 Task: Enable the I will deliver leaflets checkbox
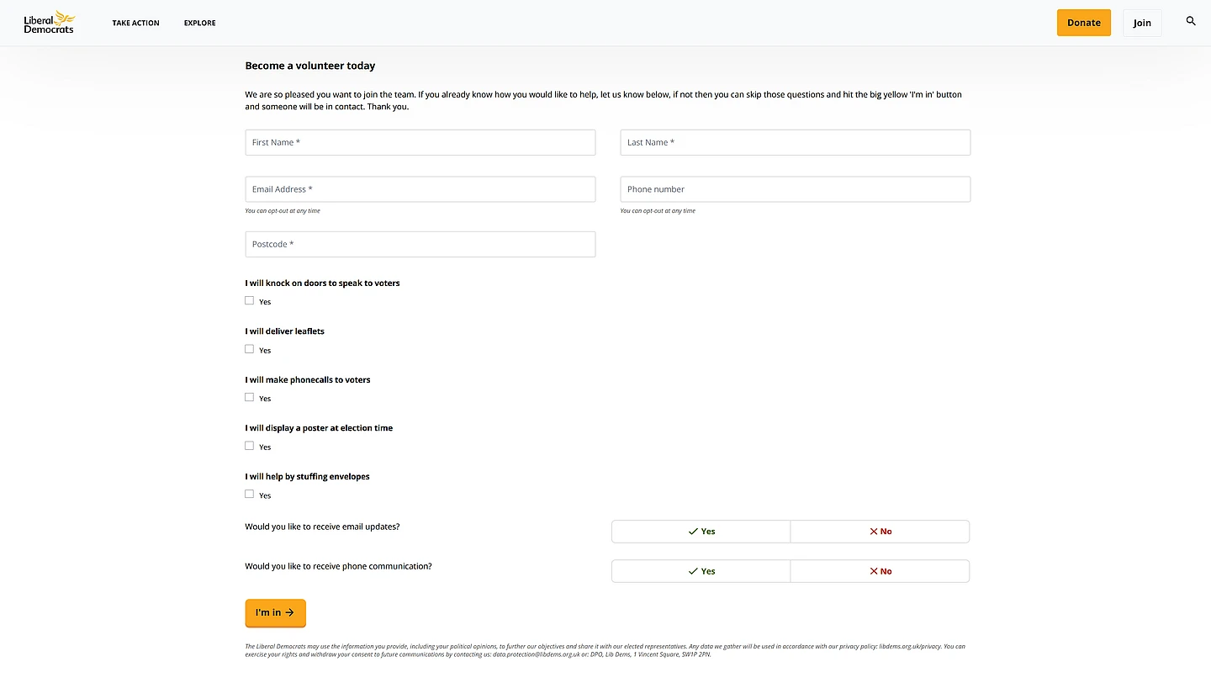[249, 348]
